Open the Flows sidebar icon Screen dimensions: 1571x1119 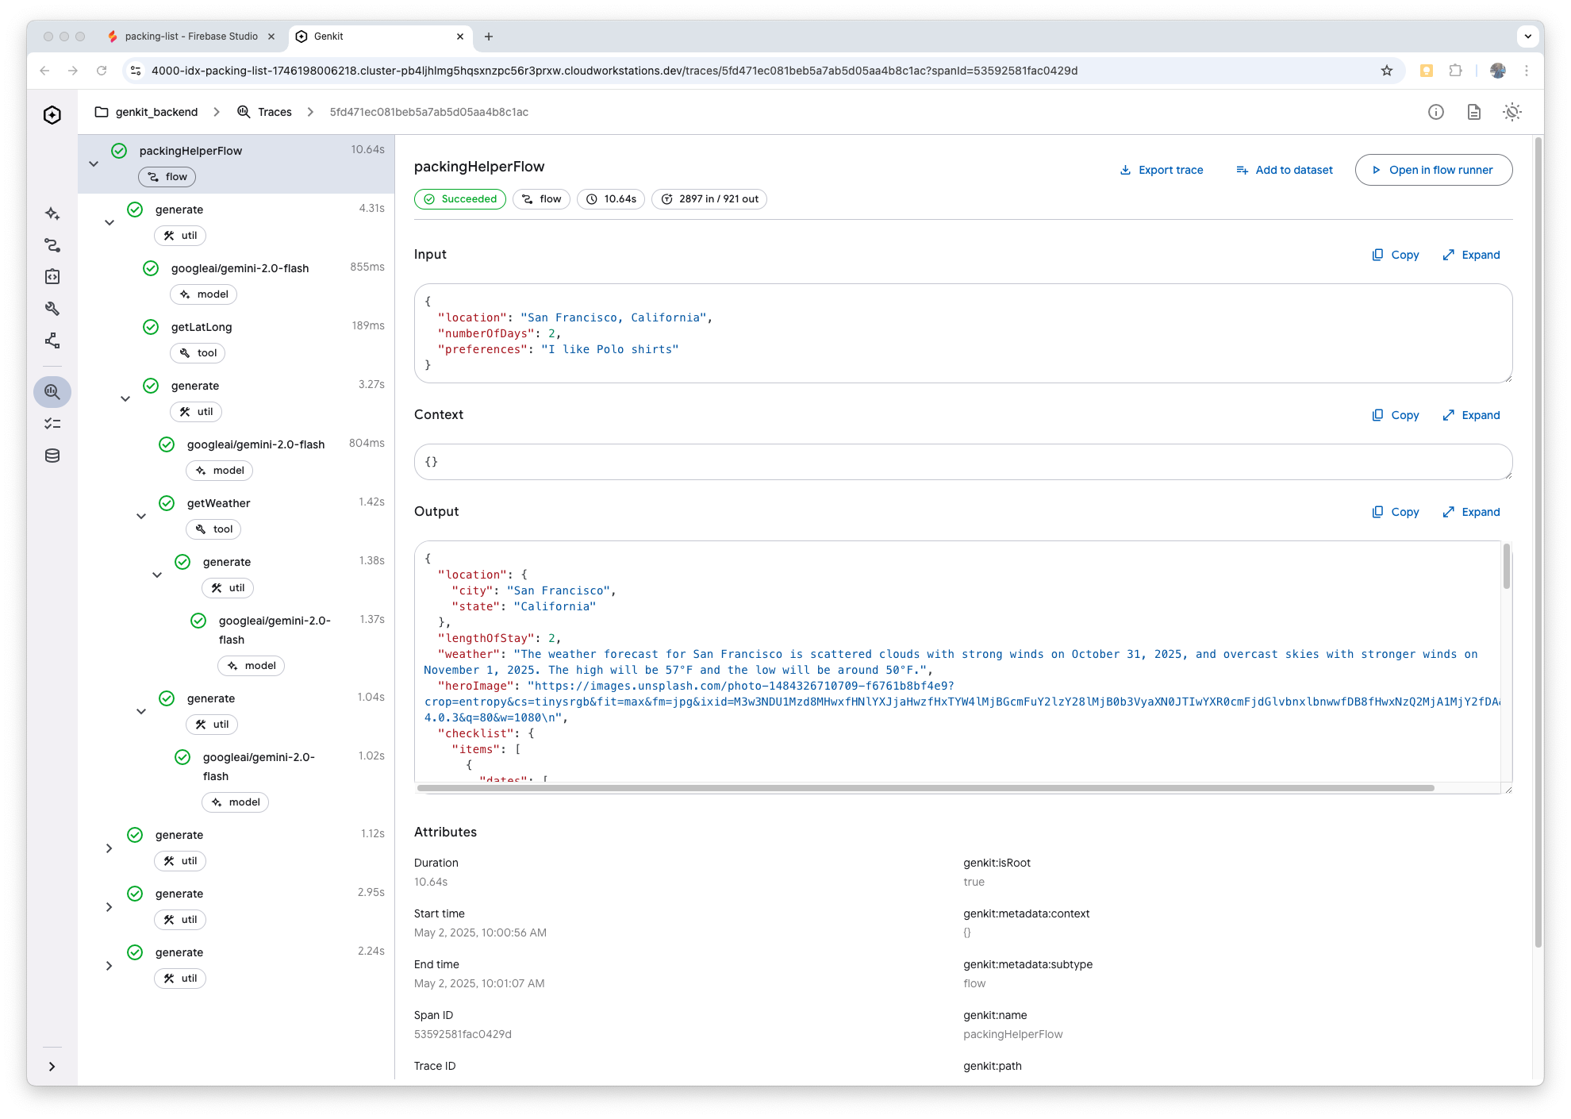click(x=52, y=245)
